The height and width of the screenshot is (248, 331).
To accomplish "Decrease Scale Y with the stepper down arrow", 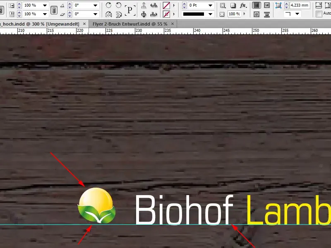I will pos(19,16).
